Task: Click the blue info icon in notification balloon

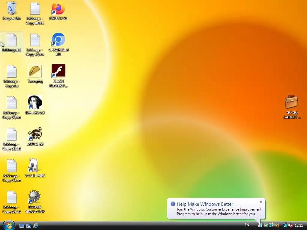Action: [173, 204]
